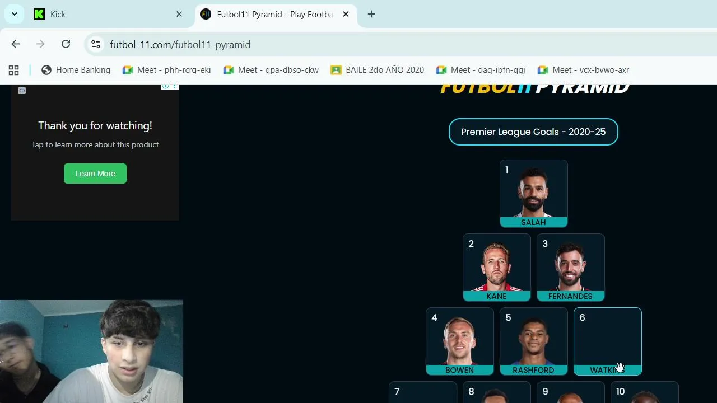
Task: Select the Futbol11 Pyramid tab
Action: 274,14
